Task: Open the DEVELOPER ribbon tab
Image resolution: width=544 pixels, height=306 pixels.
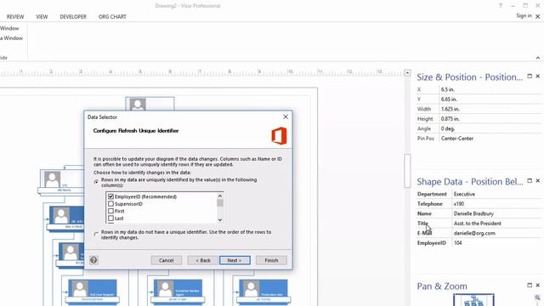Action: tap(73, 17)
